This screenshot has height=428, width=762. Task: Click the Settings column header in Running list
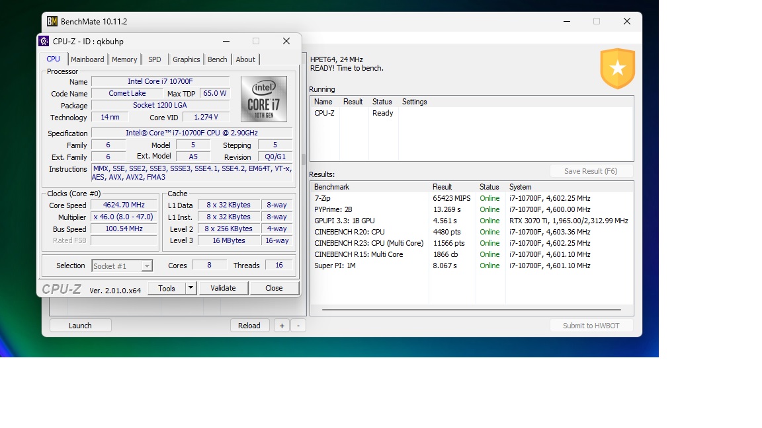415,102
